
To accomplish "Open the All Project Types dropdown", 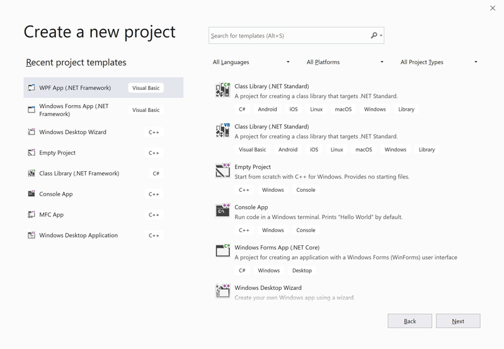I will click(x=438, y=62).
